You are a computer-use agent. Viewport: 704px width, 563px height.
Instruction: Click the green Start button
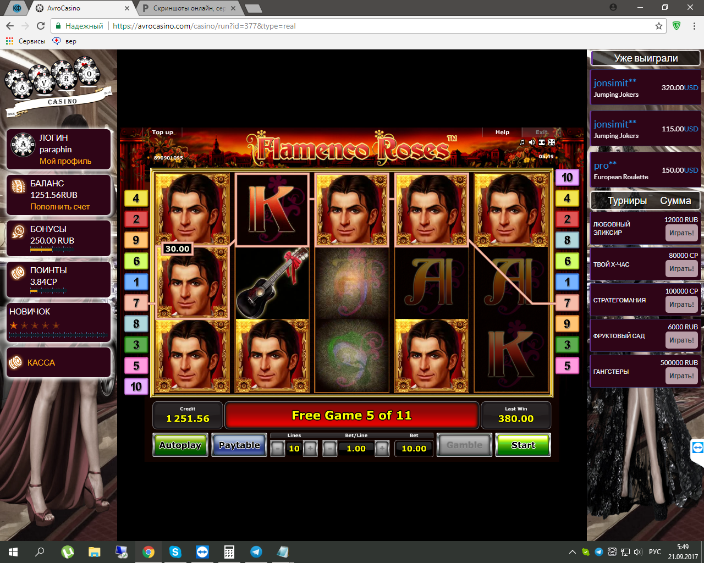pos(523,445)
